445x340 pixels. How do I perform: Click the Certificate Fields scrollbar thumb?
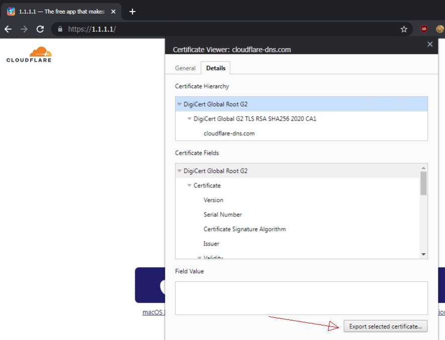(423, 183)
